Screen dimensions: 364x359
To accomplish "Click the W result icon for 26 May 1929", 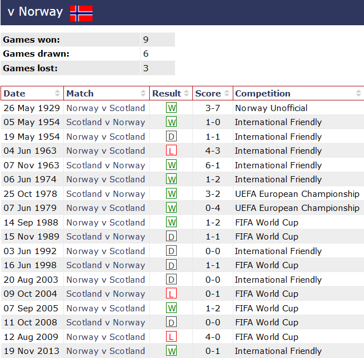I will (x=172, y=108).
